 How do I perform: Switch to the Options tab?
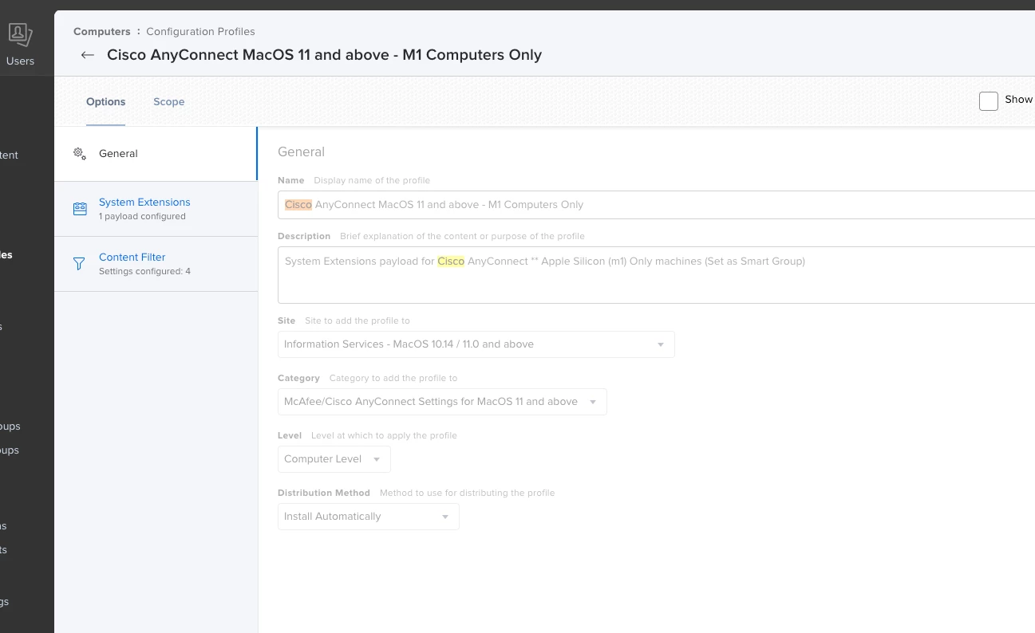(105, 101)
